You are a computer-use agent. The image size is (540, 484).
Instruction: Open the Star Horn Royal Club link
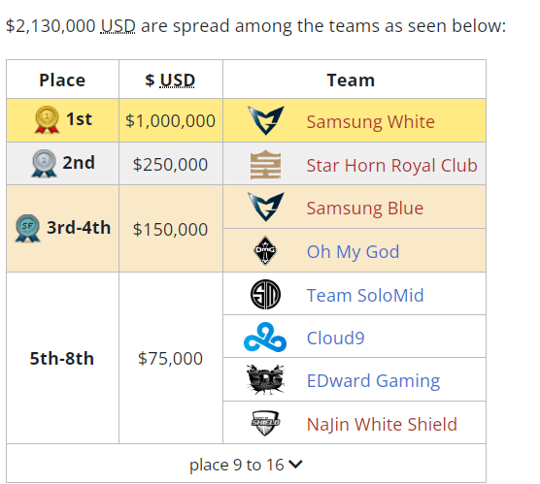tap(392, 166)
